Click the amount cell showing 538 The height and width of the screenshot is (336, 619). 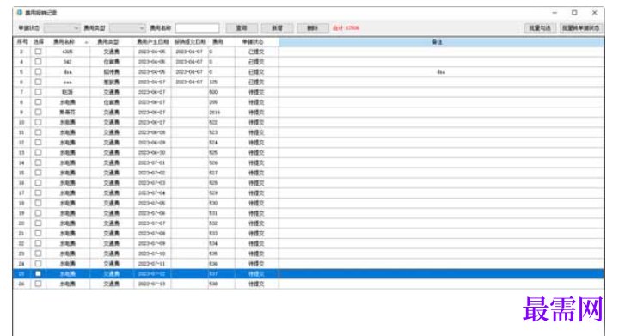[x=222, y=284]
